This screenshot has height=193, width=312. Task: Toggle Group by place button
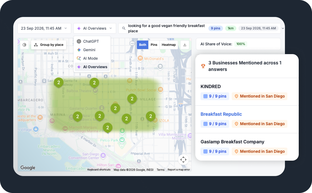tap(49, 45)
